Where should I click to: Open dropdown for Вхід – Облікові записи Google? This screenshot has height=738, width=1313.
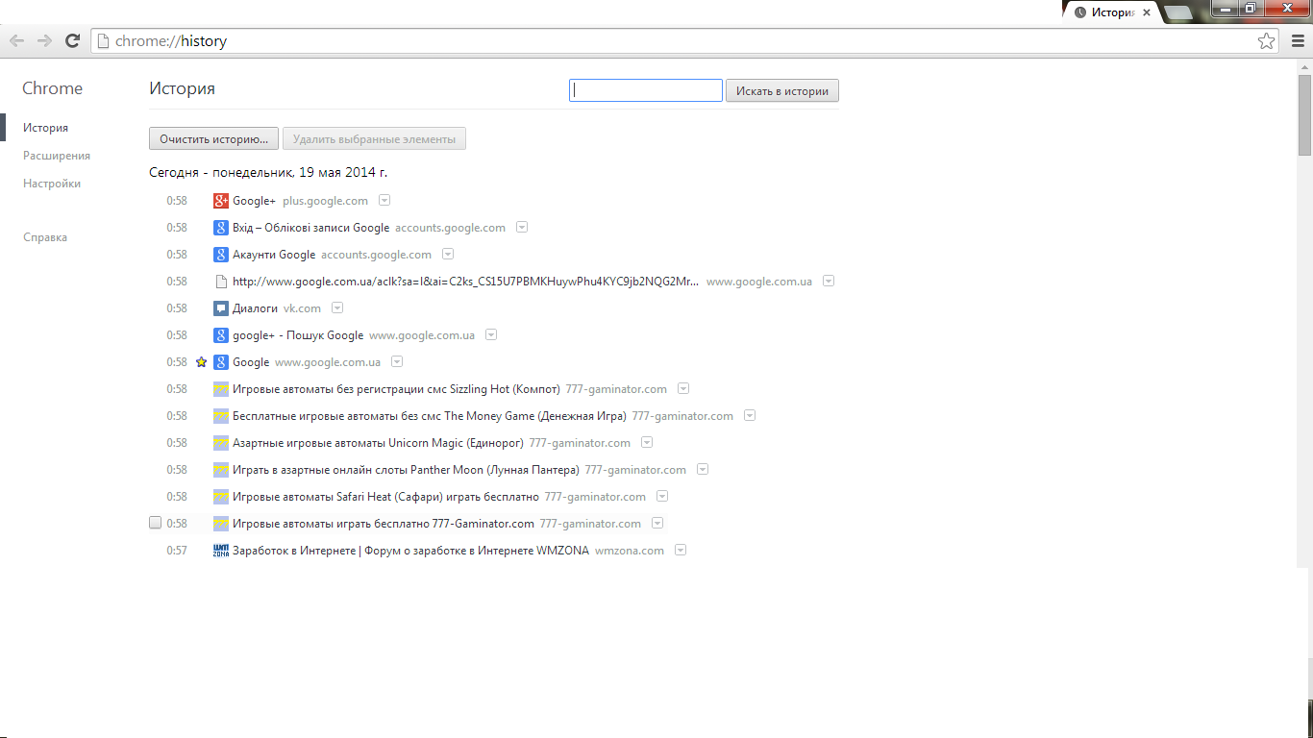[x=522, y=228]
